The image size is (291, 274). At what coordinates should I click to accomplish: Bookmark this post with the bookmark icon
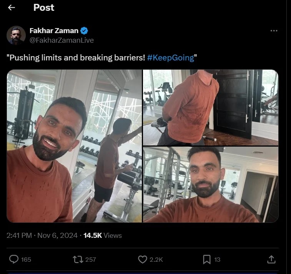click(x=207, y=259)
